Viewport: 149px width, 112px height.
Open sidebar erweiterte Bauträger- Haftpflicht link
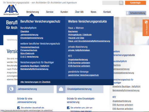pyautogui.click(x=126, y=86)
